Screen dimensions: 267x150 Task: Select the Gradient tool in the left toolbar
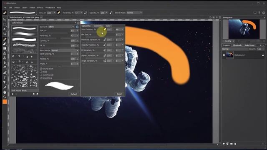click(x=5, y=49)
